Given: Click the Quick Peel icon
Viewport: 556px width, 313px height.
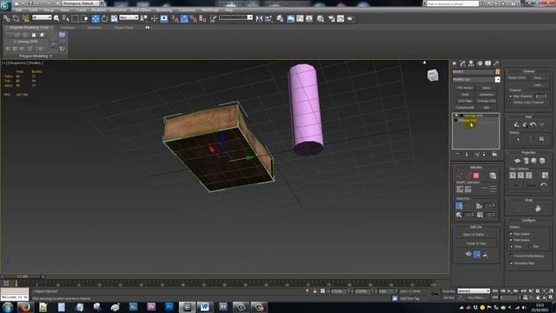Looking at the screenshot, I should tap(517, 124).
